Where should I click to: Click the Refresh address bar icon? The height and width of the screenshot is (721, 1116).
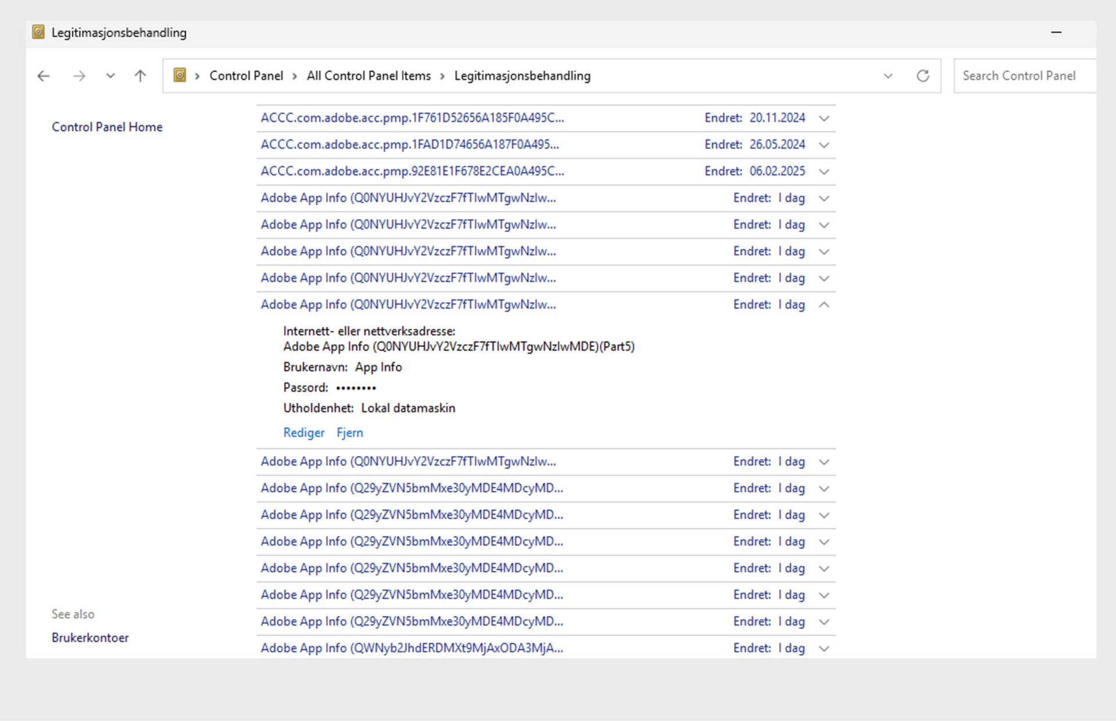(x=922, y=76)
